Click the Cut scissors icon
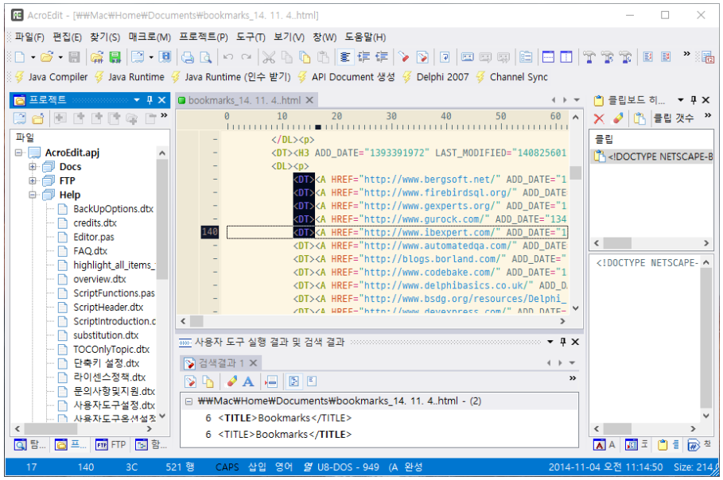723x480 pixels. [x=269, y=57]
